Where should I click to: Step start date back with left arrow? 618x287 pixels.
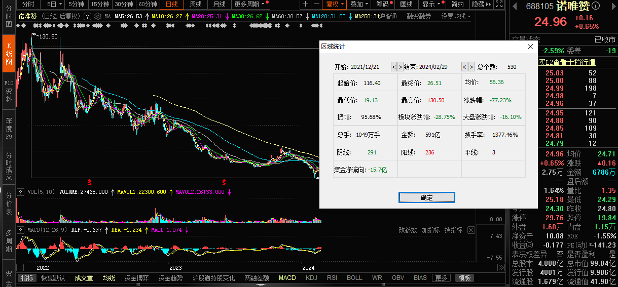point(393,67)
